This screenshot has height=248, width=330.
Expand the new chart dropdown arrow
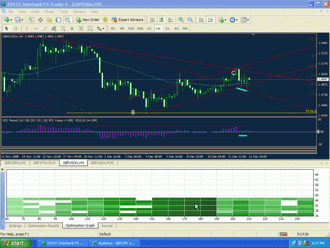(11, 20)
